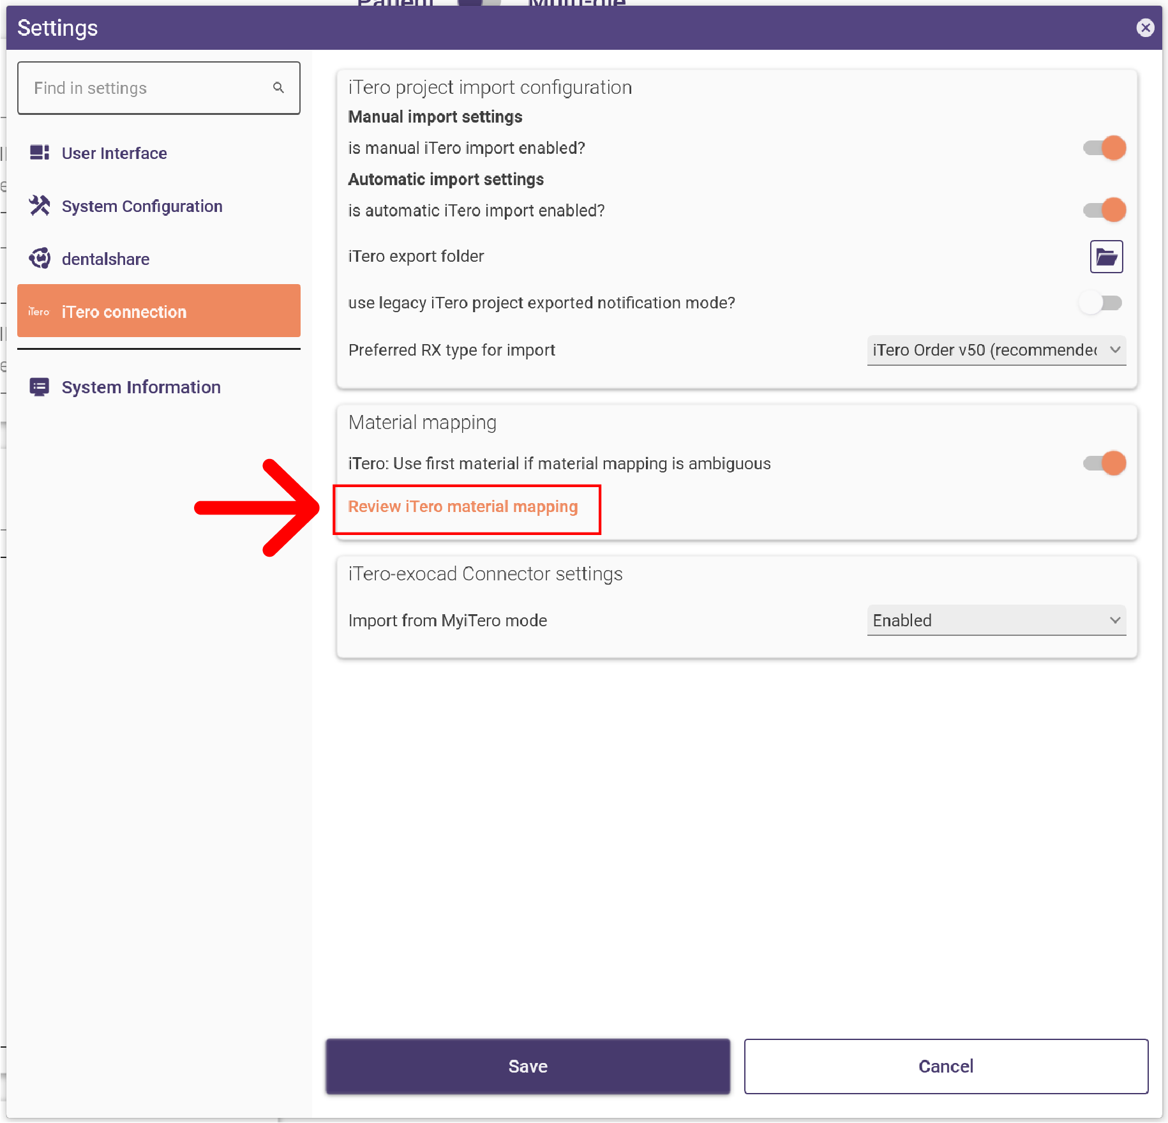Toggle use first material if ambiguous
The height and width of the screenshot is (1123, 1168).
pos(1105,463)
